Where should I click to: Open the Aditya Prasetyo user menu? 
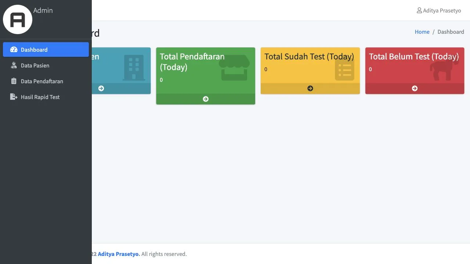point(439,10)
